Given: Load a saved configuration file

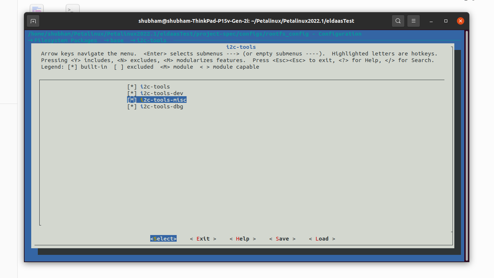Looking at the screenshot, I should pos(322,238).
